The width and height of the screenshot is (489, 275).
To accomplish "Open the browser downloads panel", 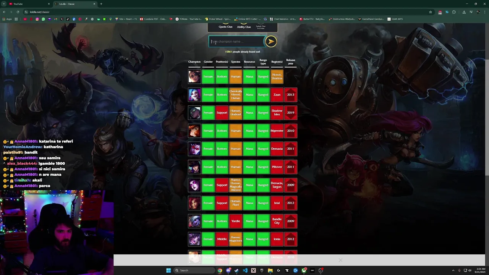I will tap(464, 12).
